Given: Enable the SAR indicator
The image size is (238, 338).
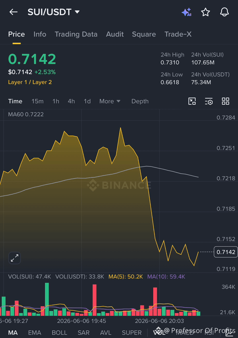Looking at the screenshot, I should coord(84,333).
